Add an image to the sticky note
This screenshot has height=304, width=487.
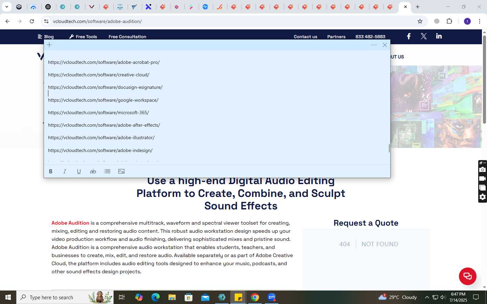click(121, 172)
